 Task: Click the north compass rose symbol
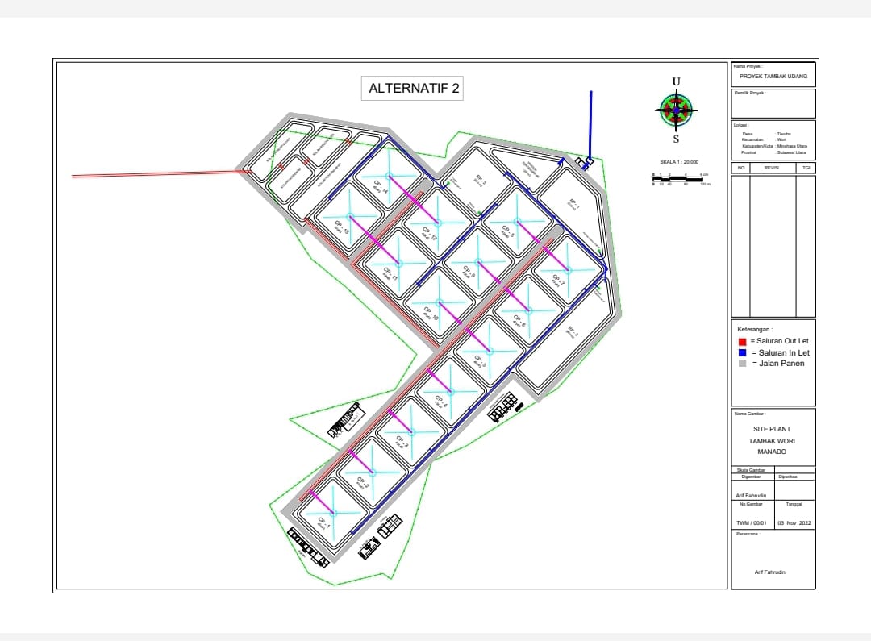click(676, 110)
